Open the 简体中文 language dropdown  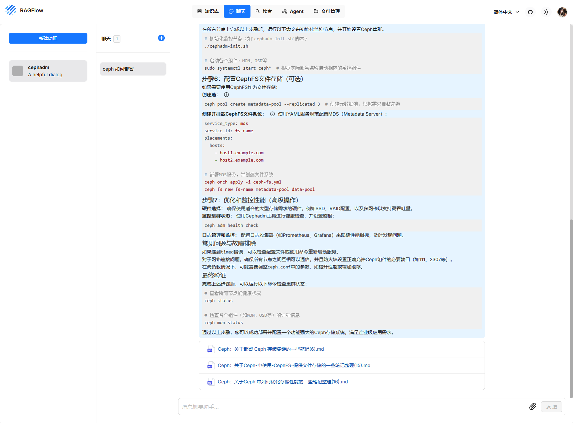(x=506, y=12)
